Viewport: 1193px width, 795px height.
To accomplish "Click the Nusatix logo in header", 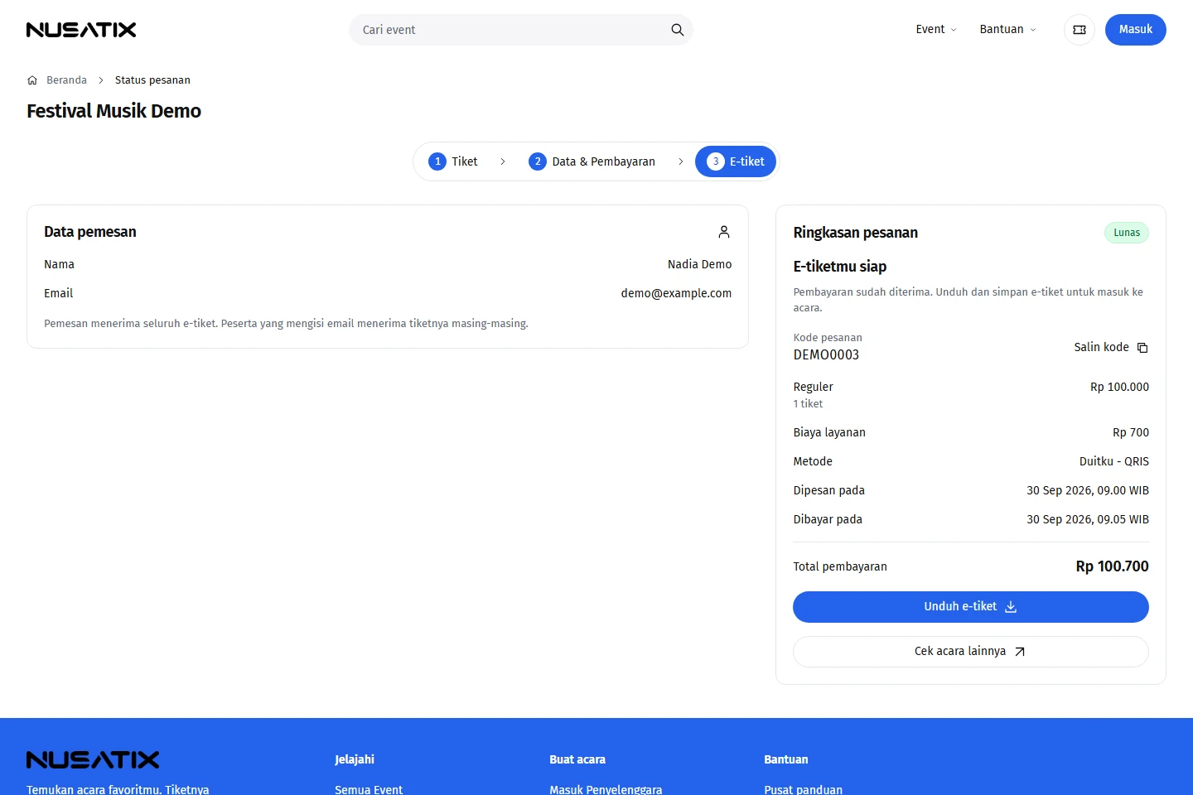I will pos(81,30).
